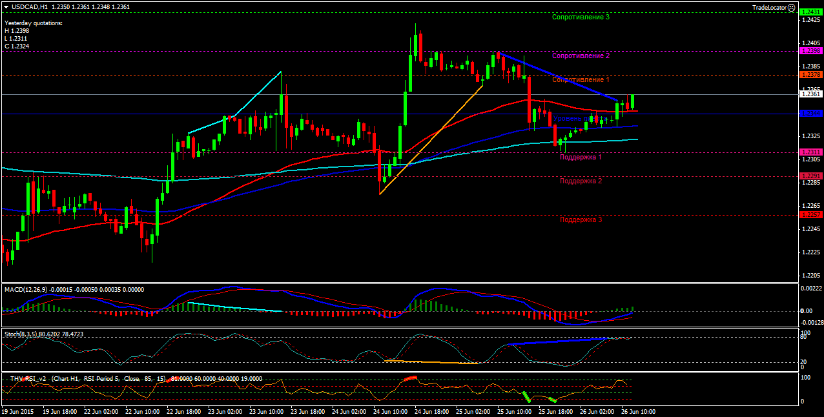824x417 pixels.
Task: Select the orange trend line on price chart
Action: (431, 139)
